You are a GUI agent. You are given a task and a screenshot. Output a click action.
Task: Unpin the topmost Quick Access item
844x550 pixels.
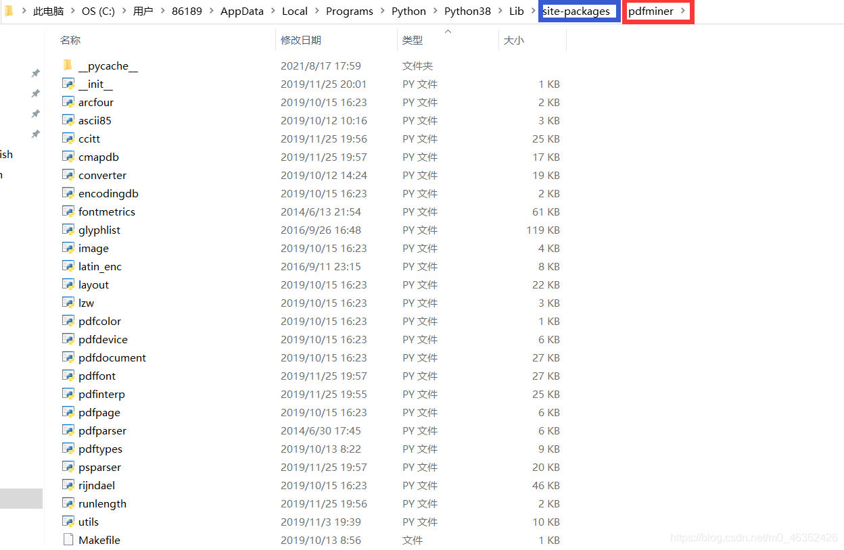[x=36, y=72]
